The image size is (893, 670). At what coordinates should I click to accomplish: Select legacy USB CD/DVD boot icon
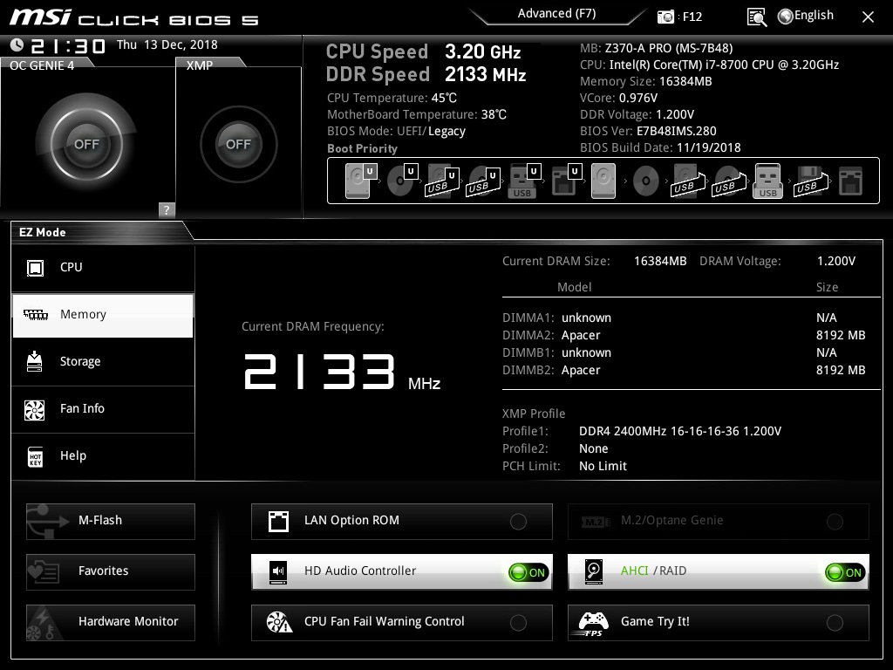728,181
